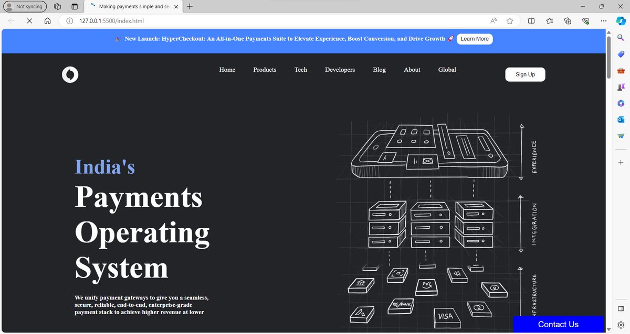Viewport: 630px width, 334px height.
Task: Open sidebar settings gear icon
Action: pyautogui.click(x=621, y=325)
